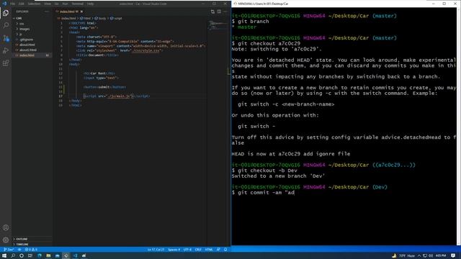Screen dimensions: 461x259
Task: Open the View menu in VS Code
Action: coord(48,4)
